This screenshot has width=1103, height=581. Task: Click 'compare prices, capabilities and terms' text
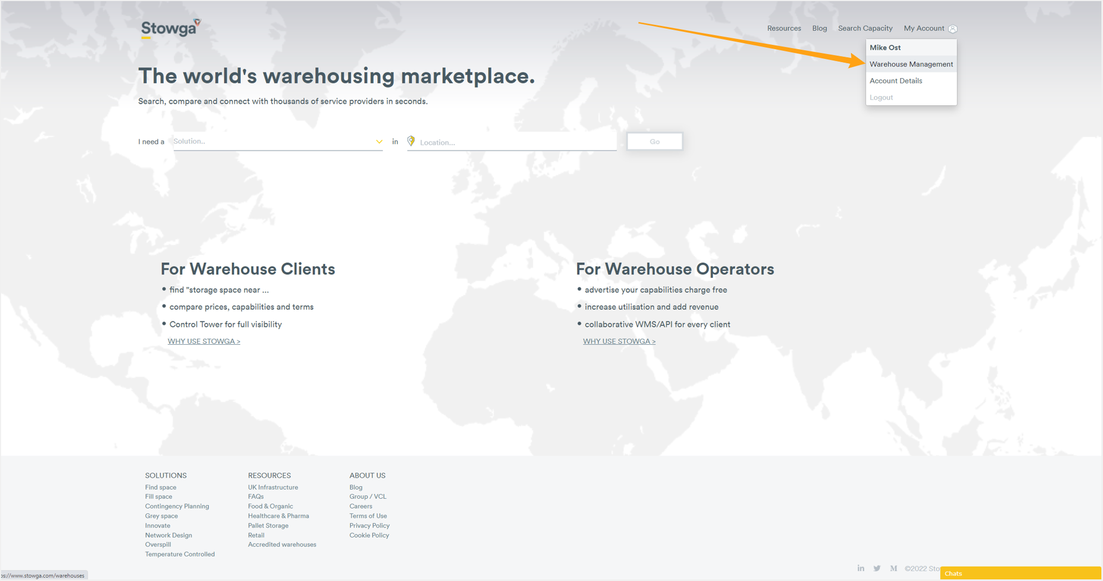pyautogui.click(x=241, y=307)
